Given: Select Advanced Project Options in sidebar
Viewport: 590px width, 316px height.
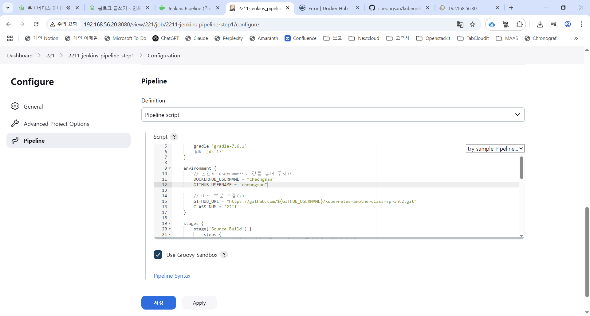Looking at the screenshot, I should (56, 124).
